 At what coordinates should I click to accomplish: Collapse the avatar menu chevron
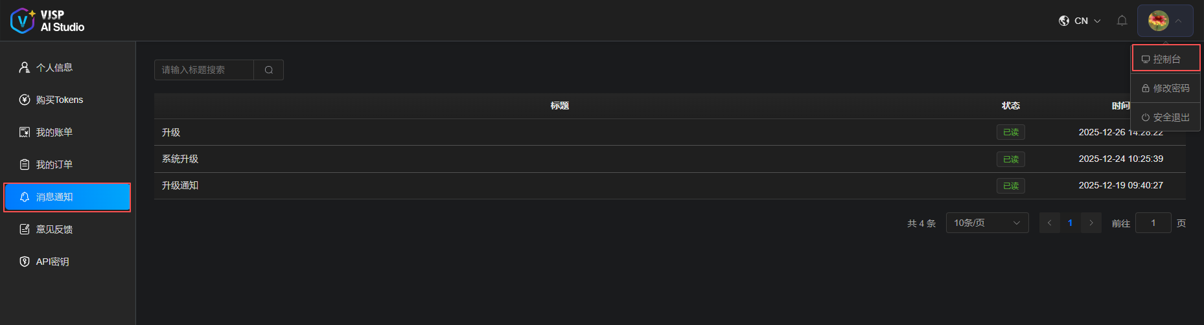[1179, 21]
